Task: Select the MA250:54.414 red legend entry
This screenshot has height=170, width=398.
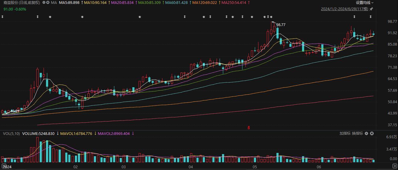Action: (234, 2)
